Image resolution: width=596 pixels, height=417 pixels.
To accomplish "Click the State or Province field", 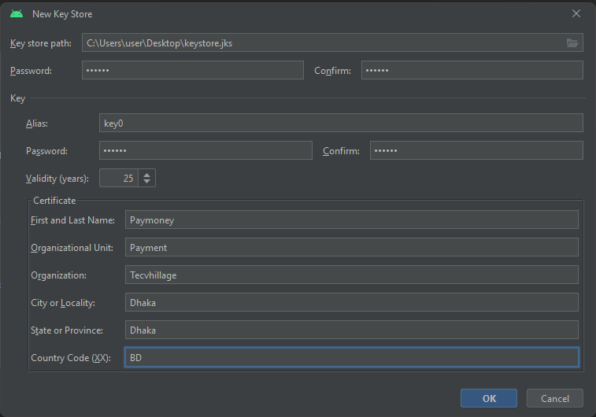I will (351, 330).
